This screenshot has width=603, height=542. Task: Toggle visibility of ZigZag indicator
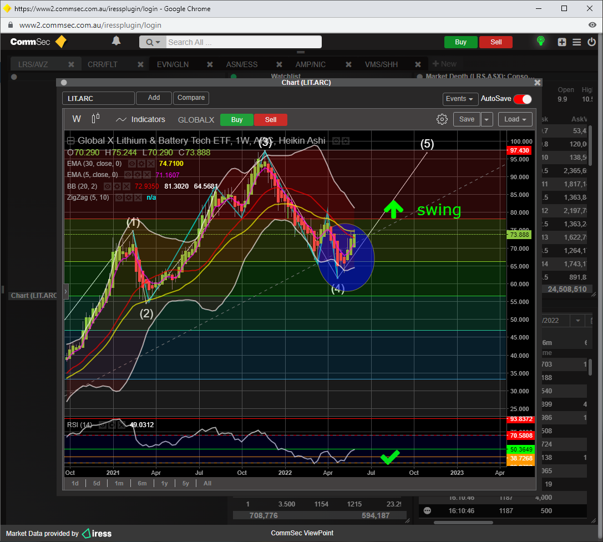click(119, 197)
